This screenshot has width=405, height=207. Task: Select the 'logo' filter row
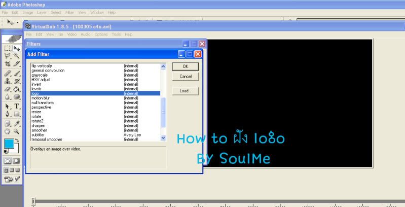click(95, 93)
